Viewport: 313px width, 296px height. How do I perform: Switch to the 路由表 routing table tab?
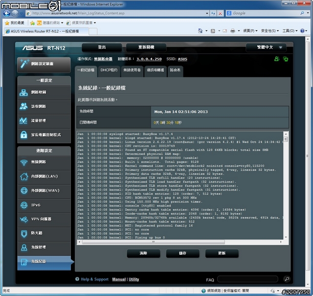point(175,70)
